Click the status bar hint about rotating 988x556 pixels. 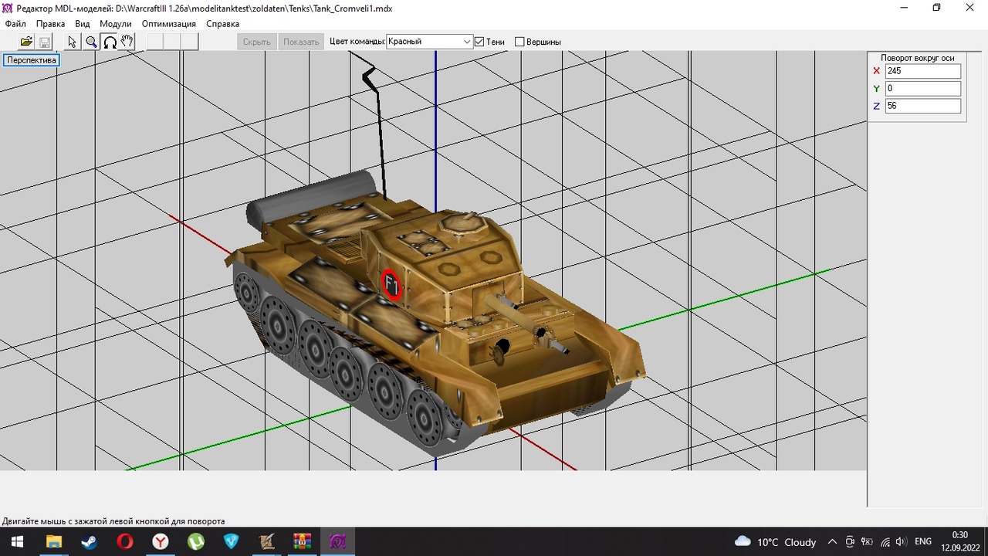point(114,521)
